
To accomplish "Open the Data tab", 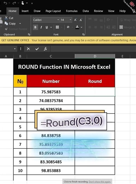I will (x=86, y=11).
